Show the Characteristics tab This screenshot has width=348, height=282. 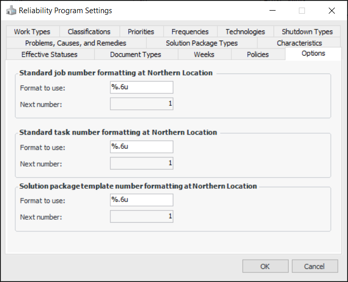pos(299,43)
